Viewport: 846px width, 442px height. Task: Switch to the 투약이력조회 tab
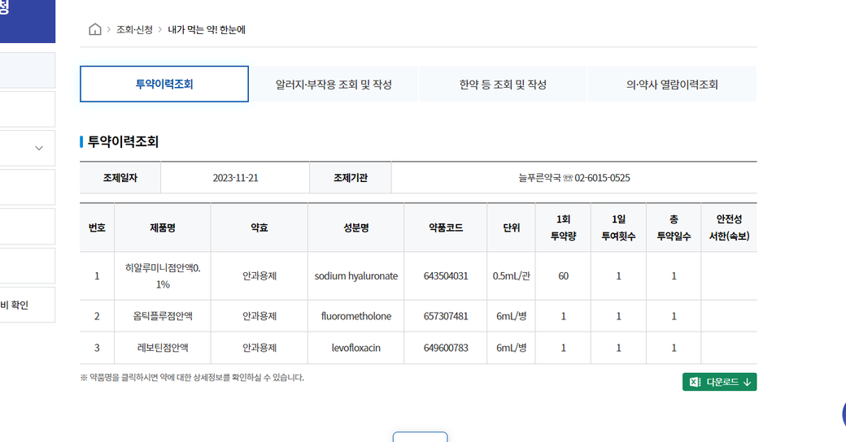coord(164,84)
